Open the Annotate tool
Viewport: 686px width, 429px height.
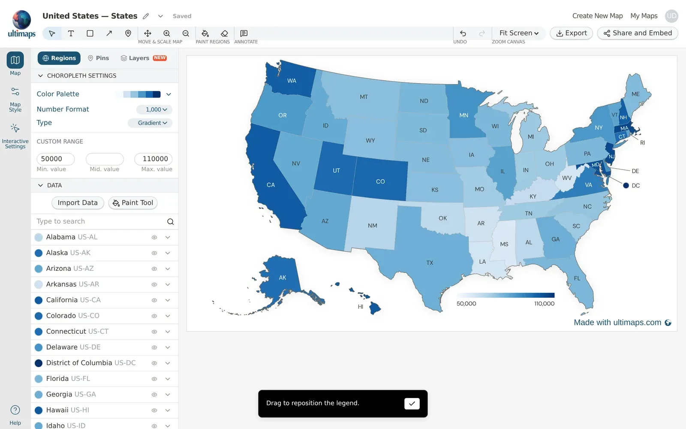244,33
